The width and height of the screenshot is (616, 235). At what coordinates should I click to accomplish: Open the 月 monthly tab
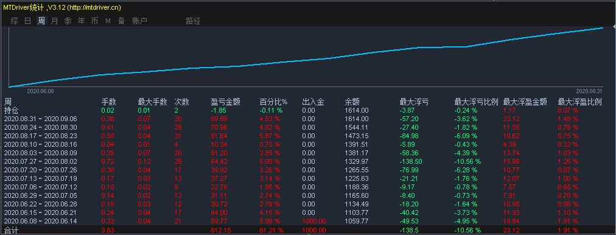(x=55, y=21)
